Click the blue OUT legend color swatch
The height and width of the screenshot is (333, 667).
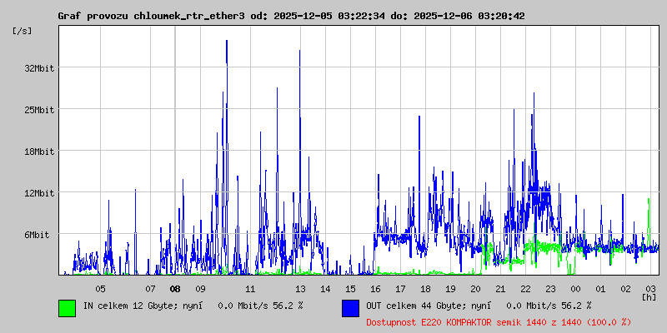350,307
